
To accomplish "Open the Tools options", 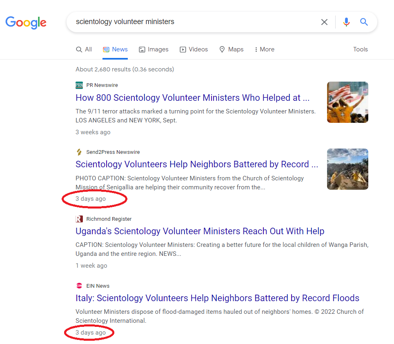I will [x=361, y=49].
